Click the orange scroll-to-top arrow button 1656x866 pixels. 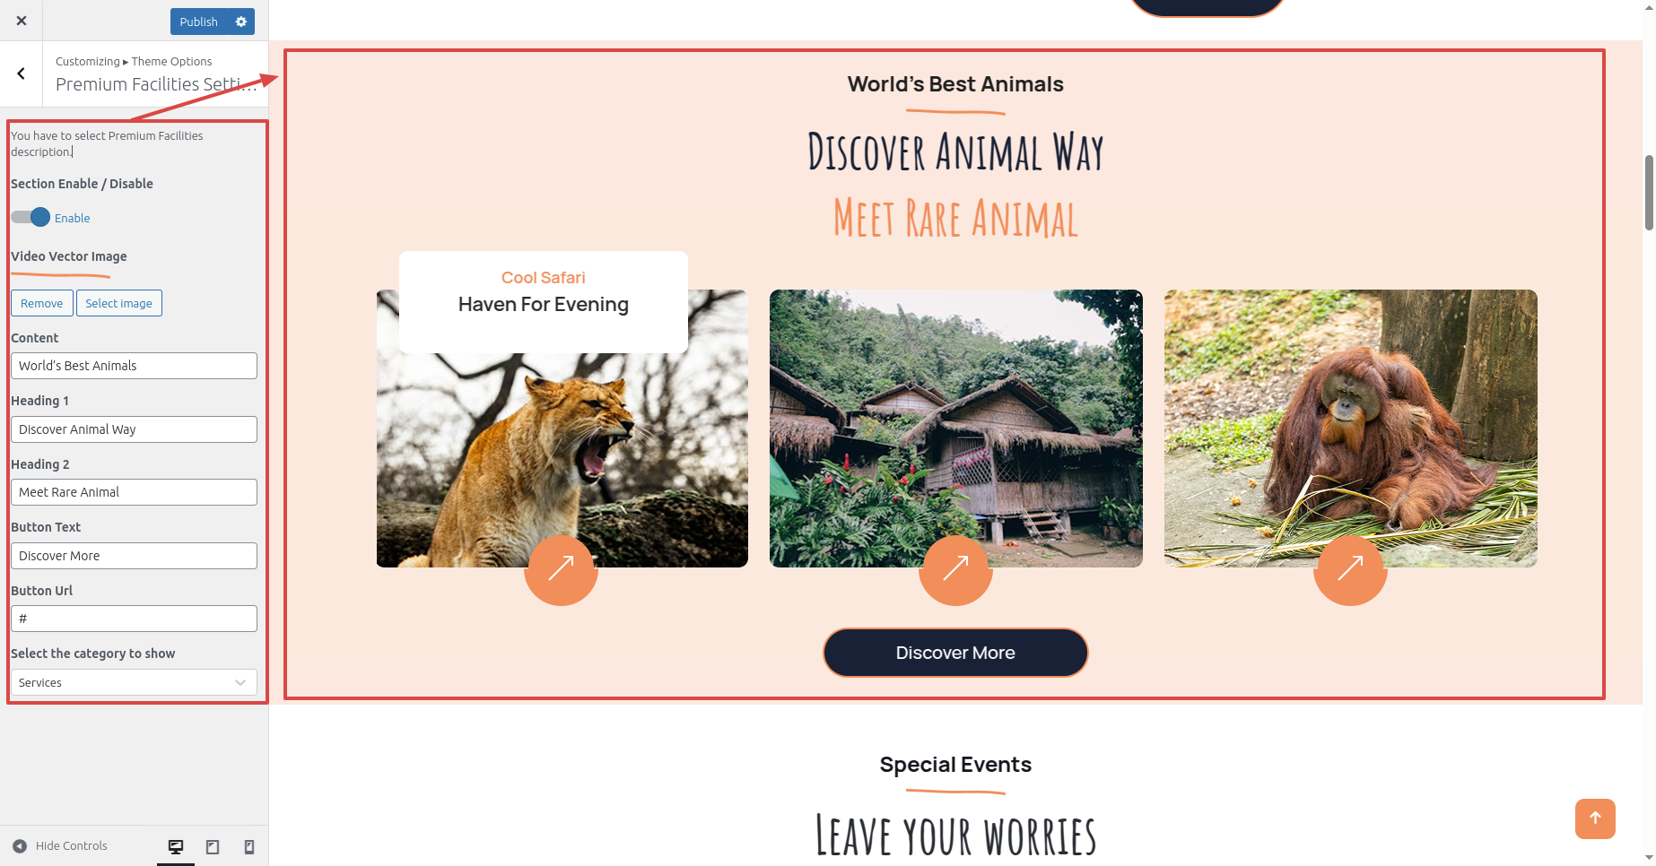pos(1595,818)
